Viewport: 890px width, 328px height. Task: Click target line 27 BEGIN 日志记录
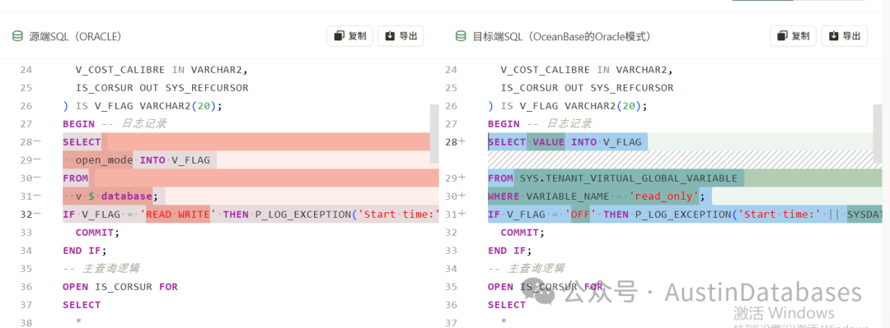coord(540,123)
